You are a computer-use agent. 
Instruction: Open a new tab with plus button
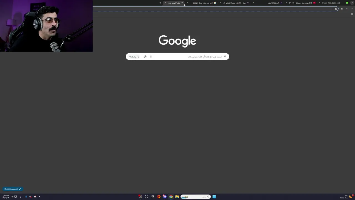click(x=160, y=3)
